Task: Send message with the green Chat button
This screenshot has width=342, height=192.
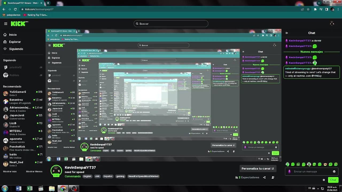Action: (333, 180)
